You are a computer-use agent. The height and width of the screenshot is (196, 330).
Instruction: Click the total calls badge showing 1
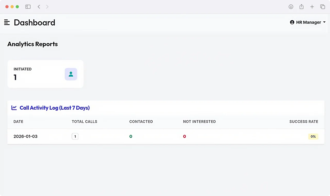(75, 136)
